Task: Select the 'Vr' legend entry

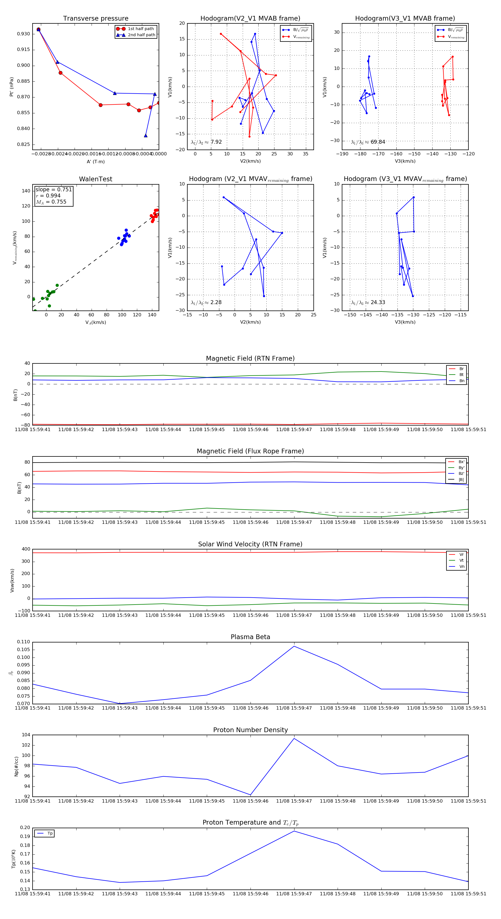Action: coord(456,555)
